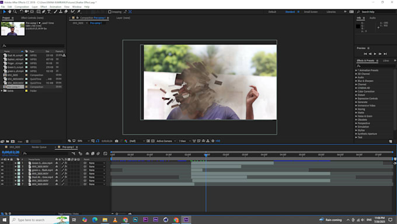The image size is (397, 224).
Task: Open the Animation menu
Action: click(x=55, y=7)
